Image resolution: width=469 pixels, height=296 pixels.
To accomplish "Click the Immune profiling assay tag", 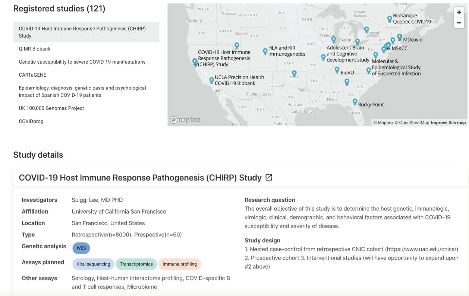I will 180,264.
